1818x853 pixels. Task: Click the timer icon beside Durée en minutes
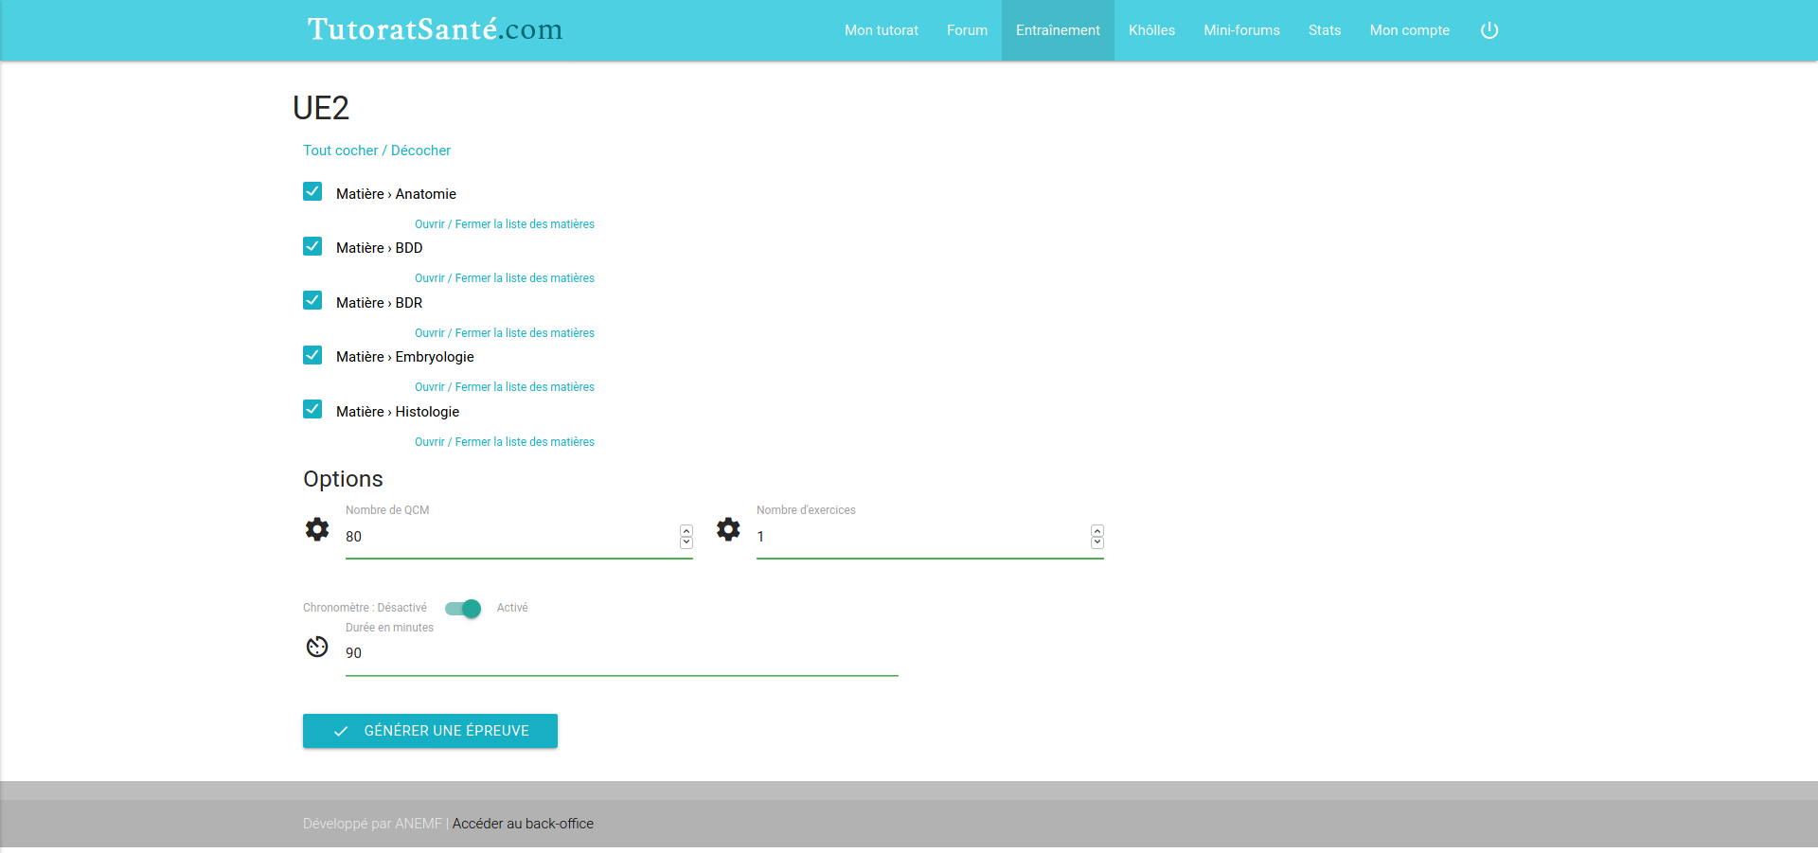[317, 647]
